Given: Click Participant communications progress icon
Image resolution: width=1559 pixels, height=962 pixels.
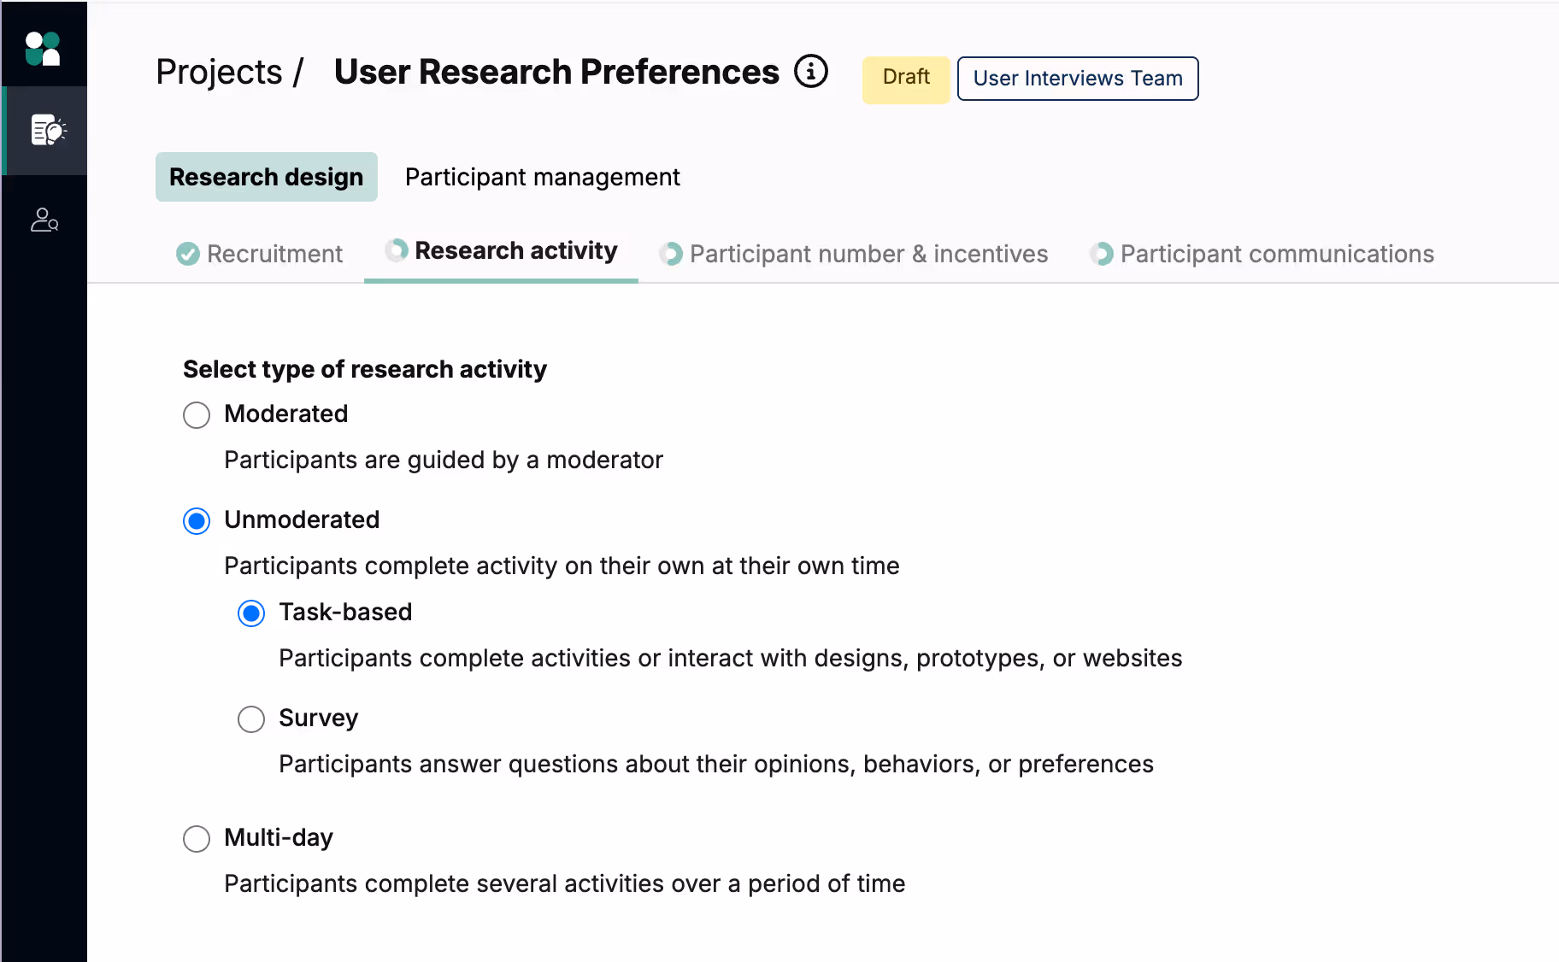Looking at the screenshot, I should 1102,254.
